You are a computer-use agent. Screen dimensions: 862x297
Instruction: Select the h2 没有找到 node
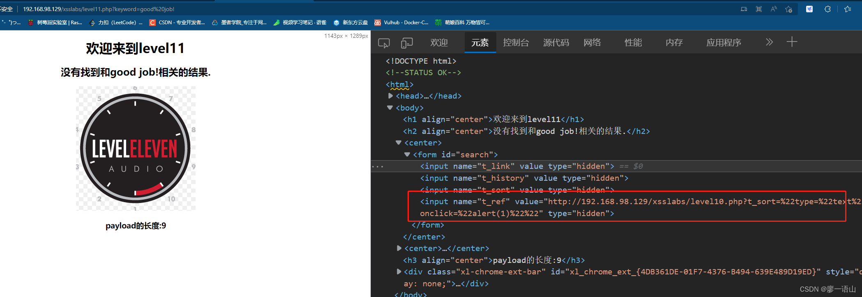point(526,131)
